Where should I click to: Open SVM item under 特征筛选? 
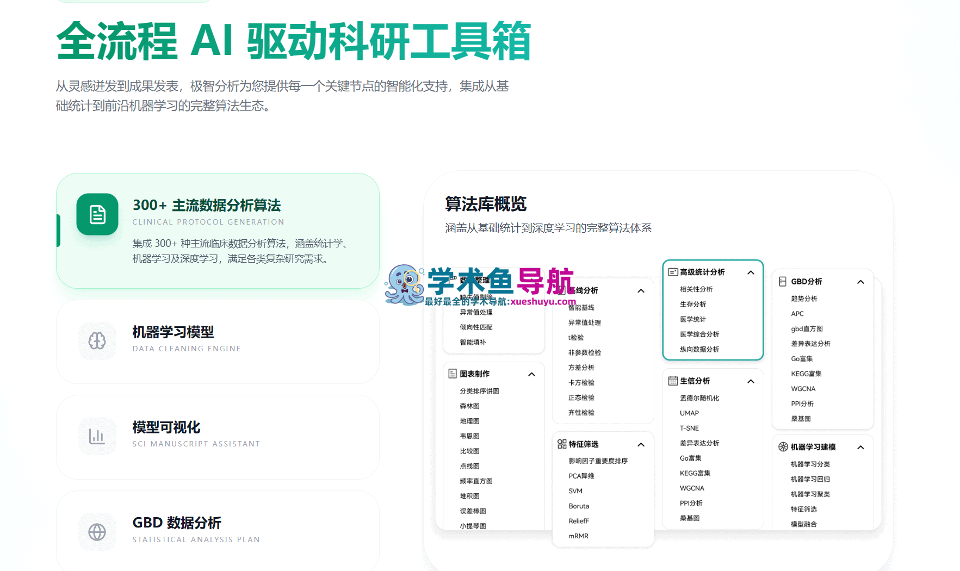pyautogui.click(x=575, y=491)
